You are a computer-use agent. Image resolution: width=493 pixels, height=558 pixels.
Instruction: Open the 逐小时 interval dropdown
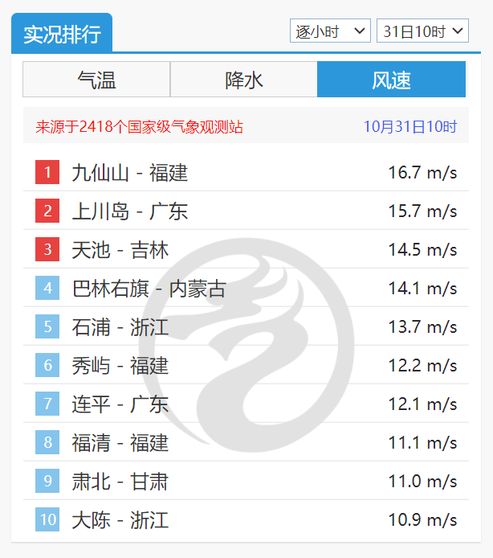coord(330,31)
